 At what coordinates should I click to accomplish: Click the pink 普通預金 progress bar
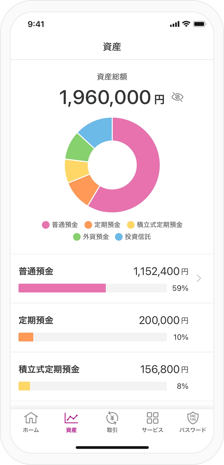coord(62,288)
